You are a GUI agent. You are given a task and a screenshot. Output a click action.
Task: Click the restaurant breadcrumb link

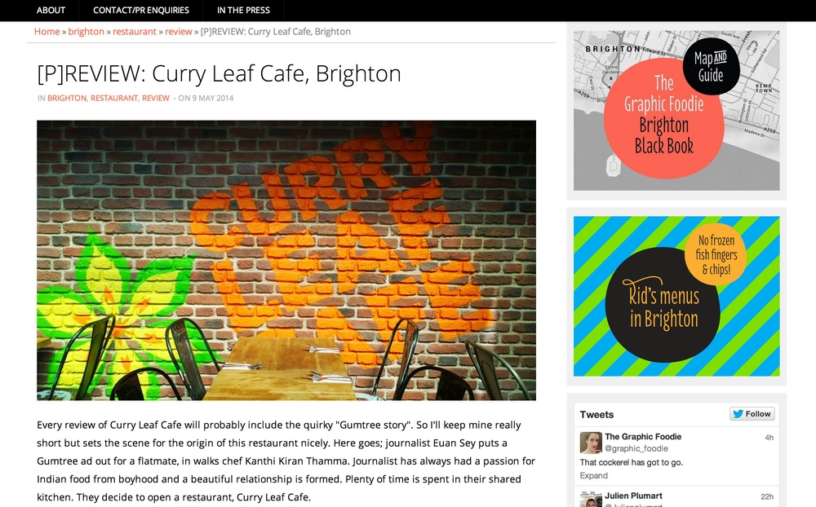pos(135,31)
